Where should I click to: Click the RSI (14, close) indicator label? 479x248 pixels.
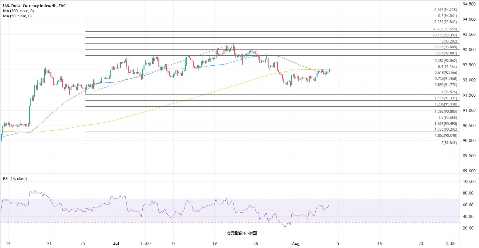click(x=15, y=179)
